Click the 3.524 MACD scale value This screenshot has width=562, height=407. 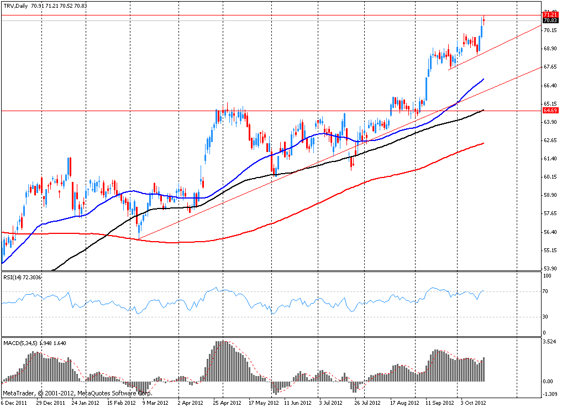click(550, 342)
